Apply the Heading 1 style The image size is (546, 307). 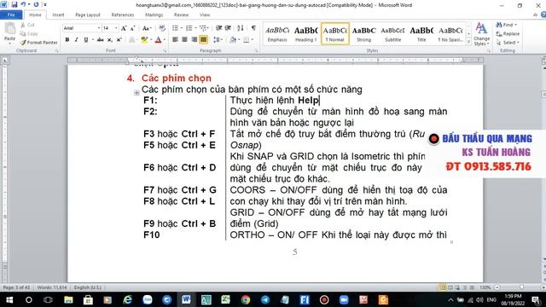pyautogui.click(x=305, y=34)
